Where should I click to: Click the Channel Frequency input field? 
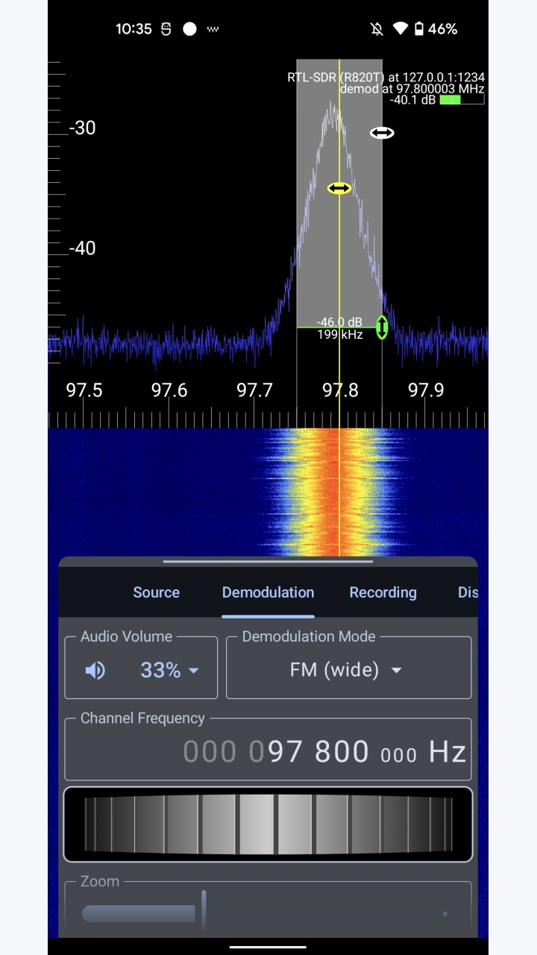pos(268,750)
